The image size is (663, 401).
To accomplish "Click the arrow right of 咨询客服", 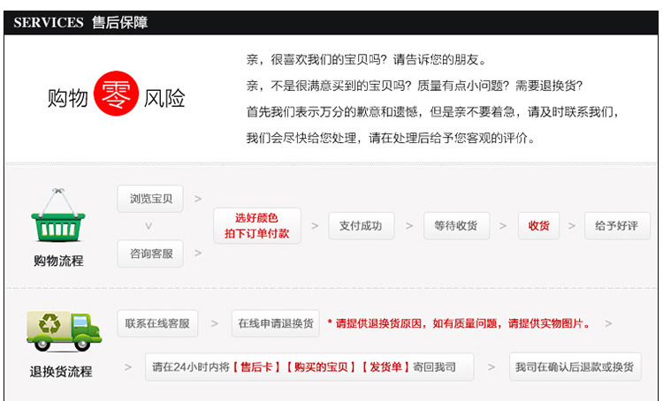I will (198, 253).
